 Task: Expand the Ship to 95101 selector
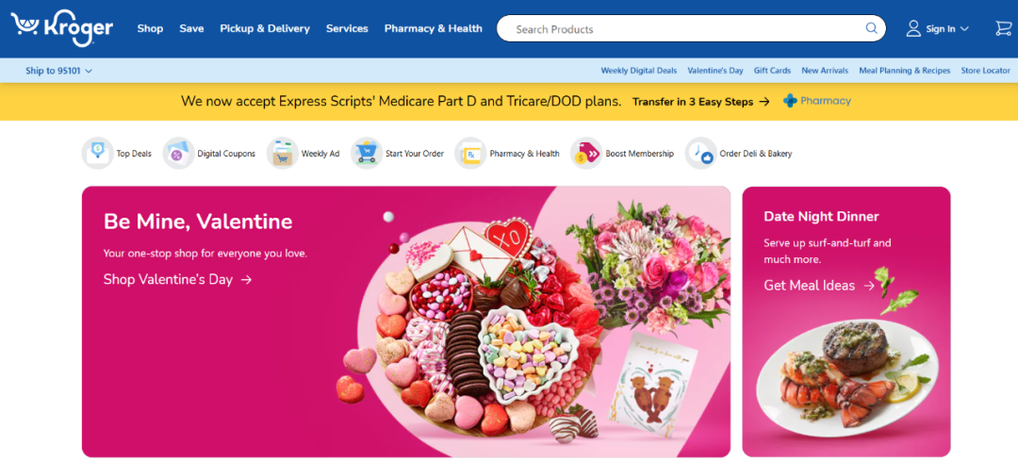click(59, 71)
